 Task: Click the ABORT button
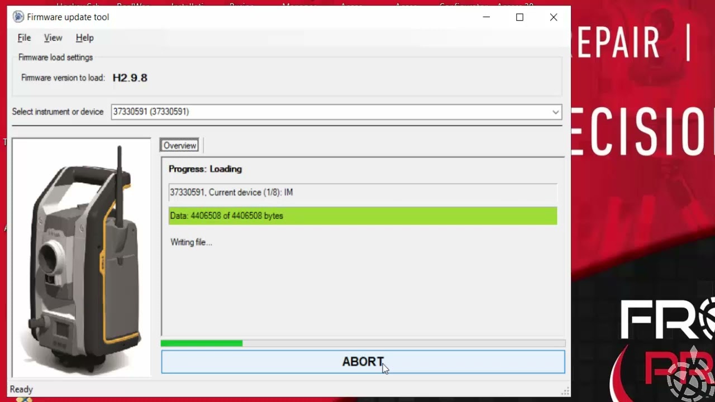tap(363, 362)
